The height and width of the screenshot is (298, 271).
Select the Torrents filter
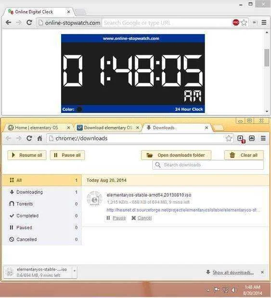(42, 204)
